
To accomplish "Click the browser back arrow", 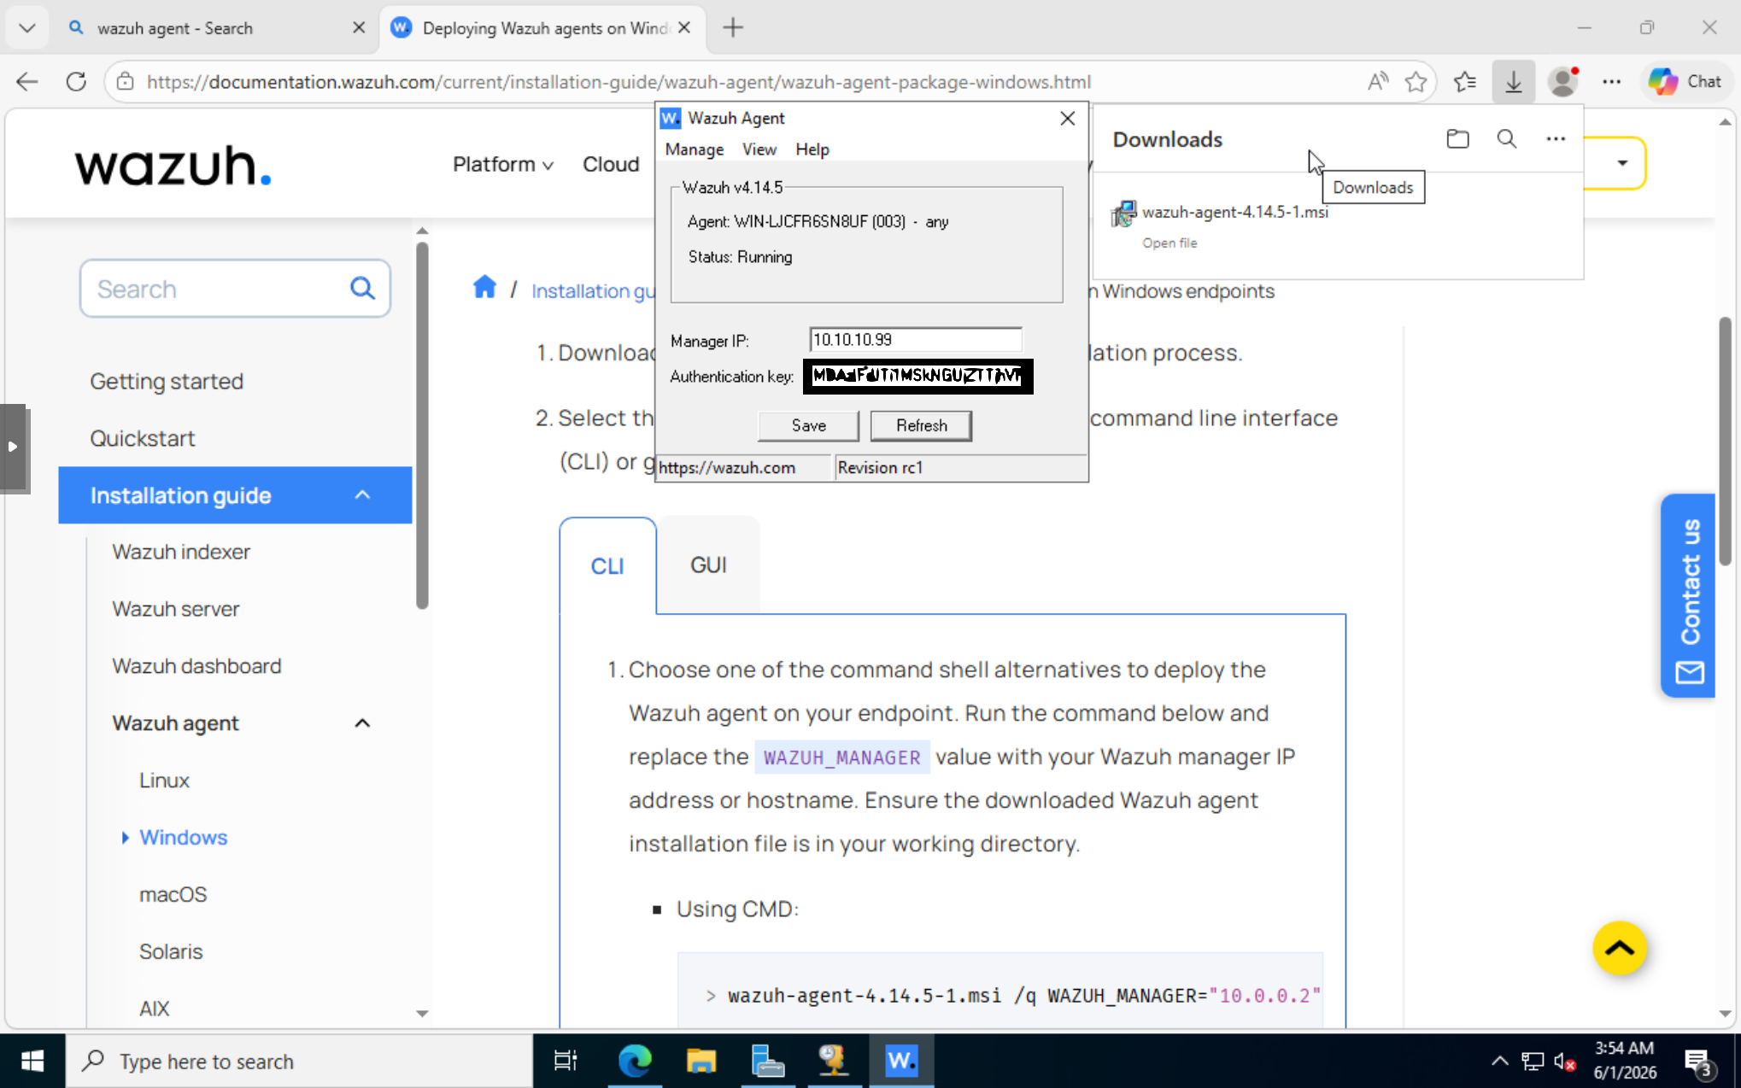I will (27, 82).
